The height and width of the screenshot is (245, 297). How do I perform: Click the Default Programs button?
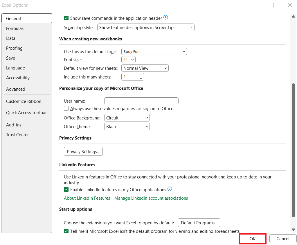pyautogui.click(x=199, y=223)
